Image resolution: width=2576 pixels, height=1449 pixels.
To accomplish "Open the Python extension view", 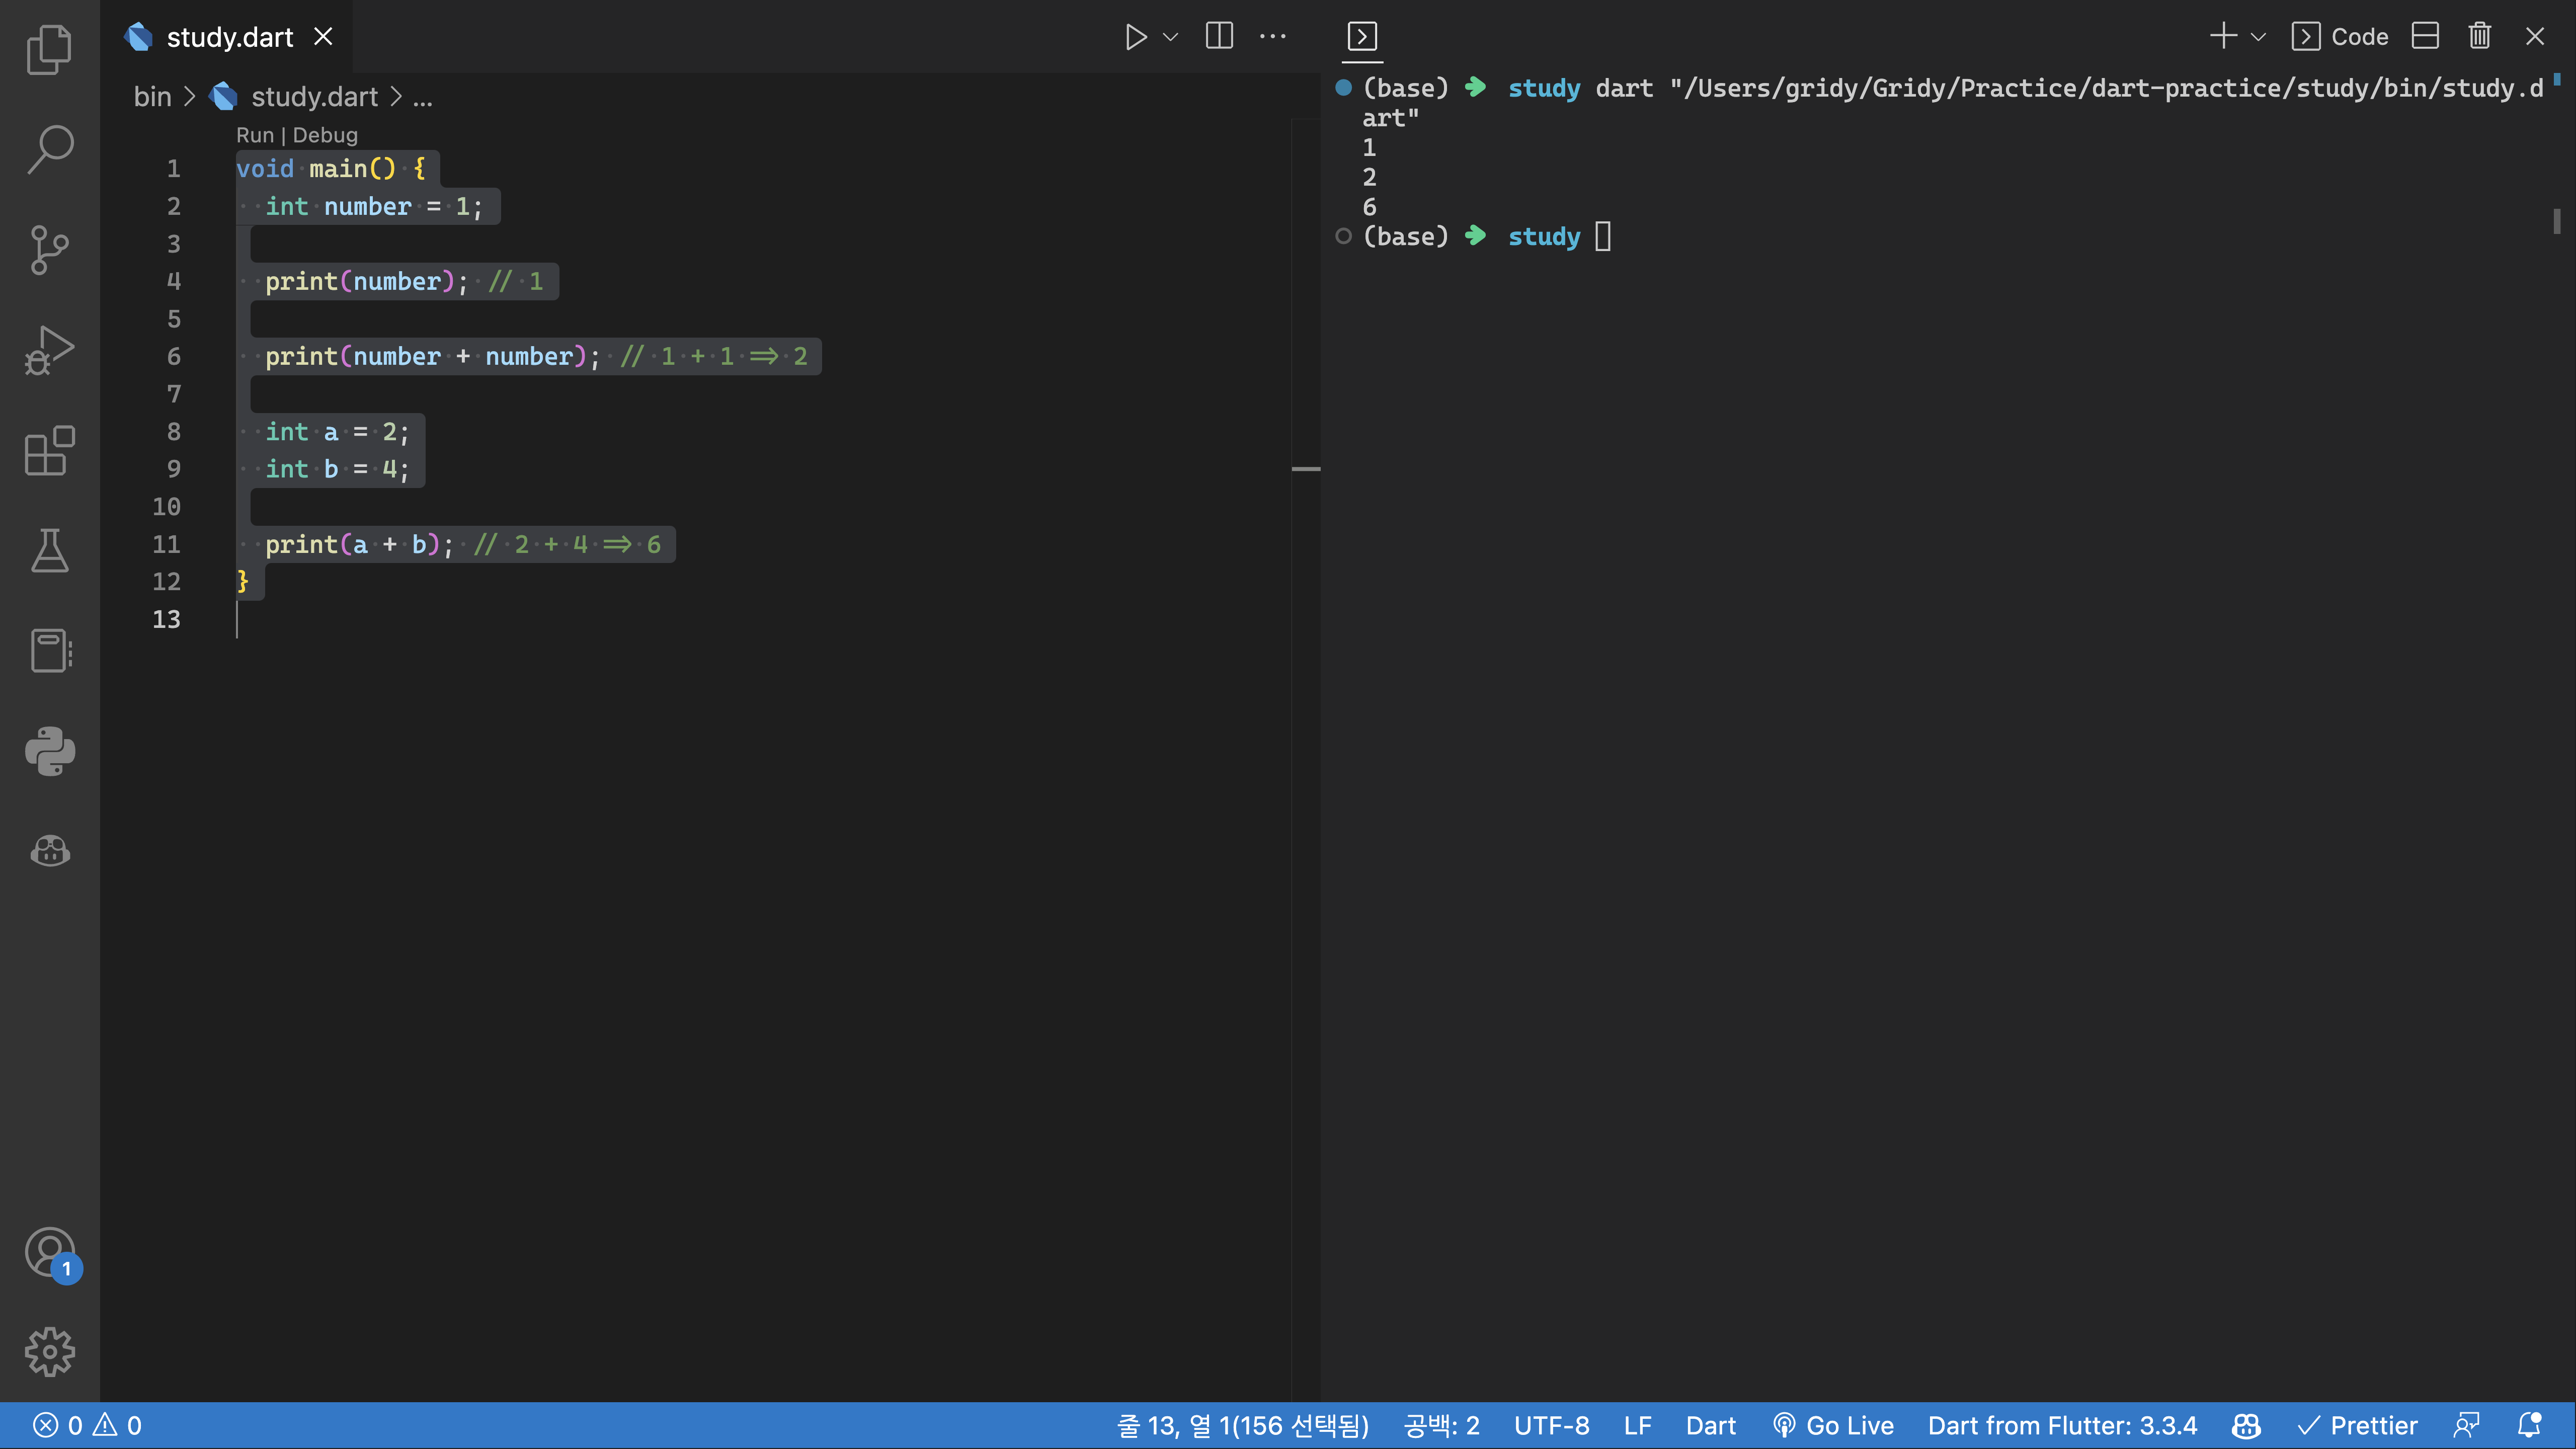I will [49, 751].
